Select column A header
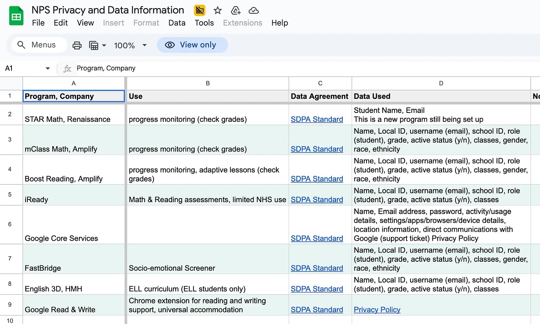Viewport: 540px width, 324px height. coord(74,83)
